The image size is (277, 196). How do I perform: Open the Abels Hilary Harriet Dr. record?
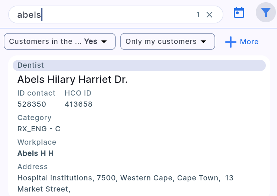73,80
